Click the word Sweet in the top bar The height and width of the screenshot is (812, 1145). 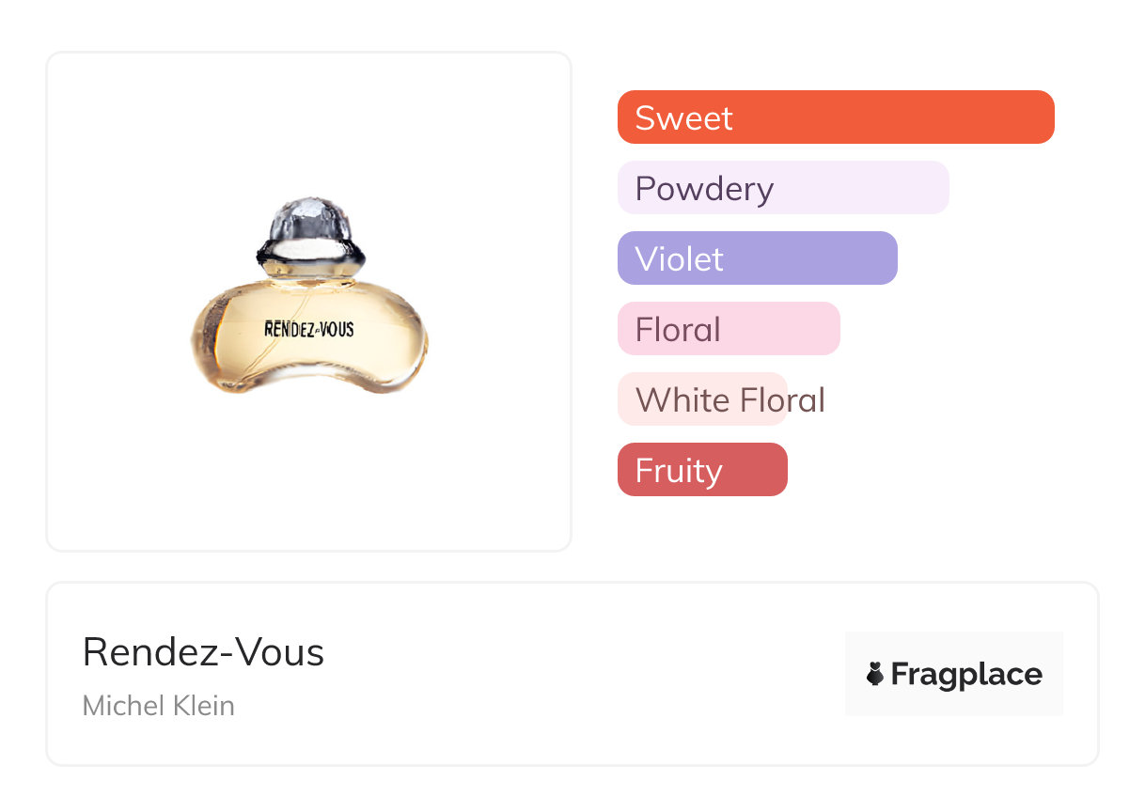[683, 117]
